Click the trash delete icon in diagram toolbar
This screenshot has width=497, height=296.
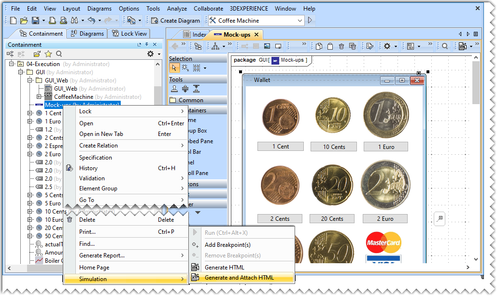pyautogui.click(x=341, y=46)
